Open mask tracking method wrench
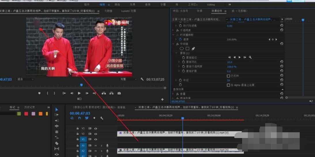The image size is (315, 157). [x=250, y=57]
